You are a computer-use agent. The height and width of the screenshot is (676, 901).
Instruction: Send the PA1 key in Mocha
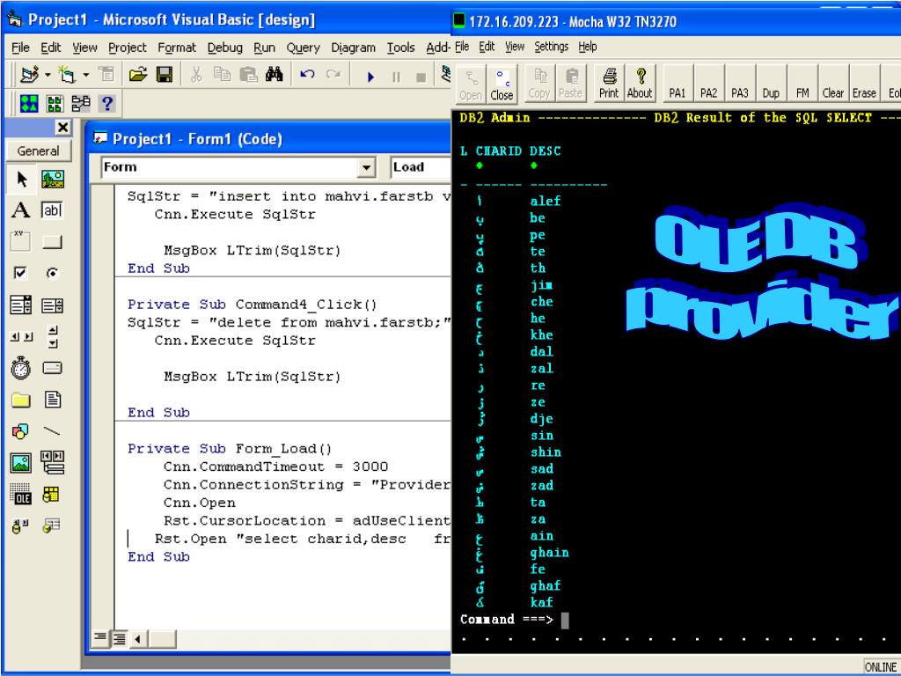click(678, 84)
